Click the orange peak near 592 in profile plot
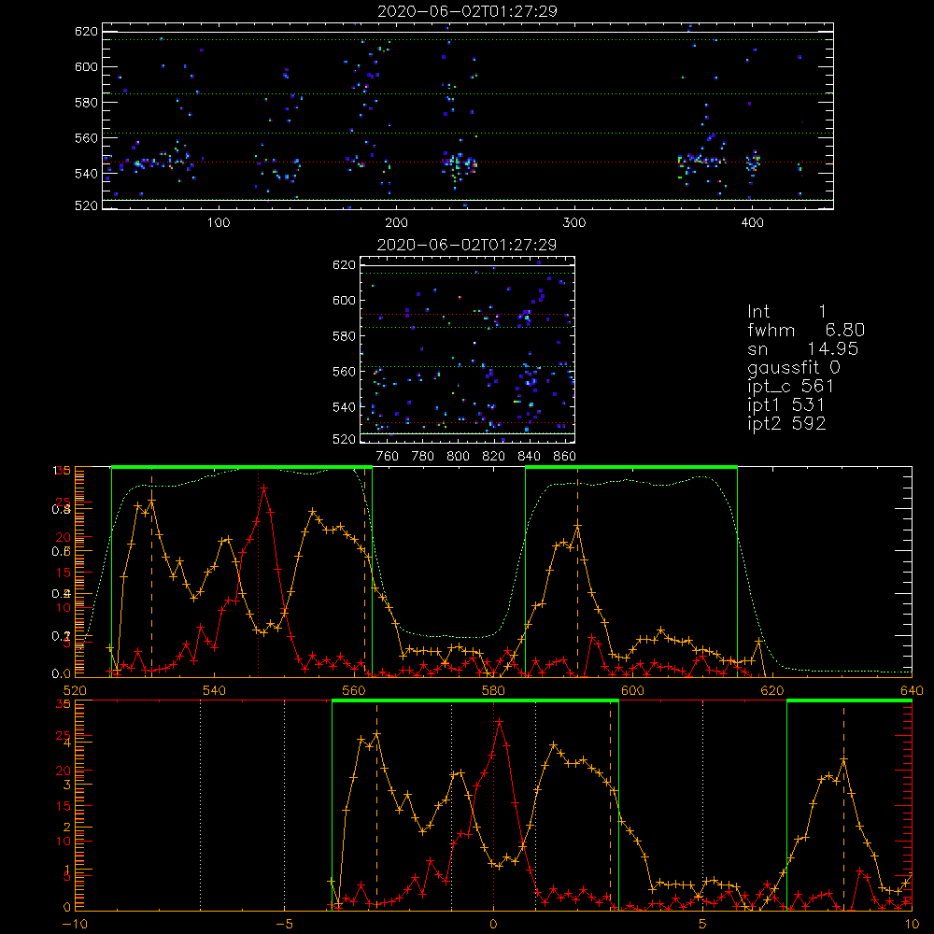Screen dimensions: 934x934 (577, 525)
